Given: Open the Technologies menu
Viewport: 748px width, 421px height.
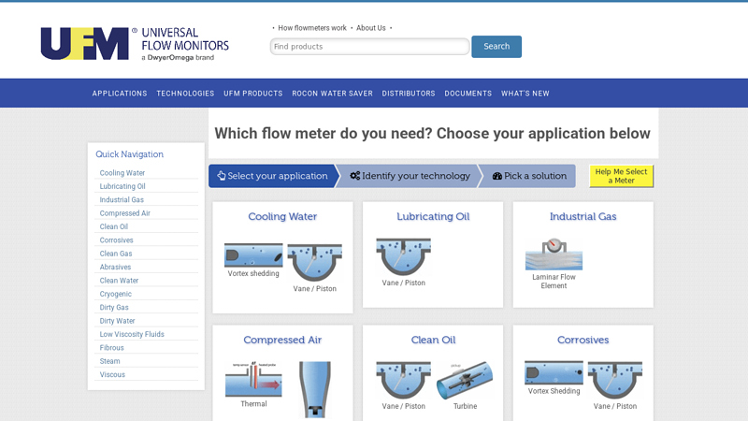Looking at the screenshot, I should pos(185,94).
